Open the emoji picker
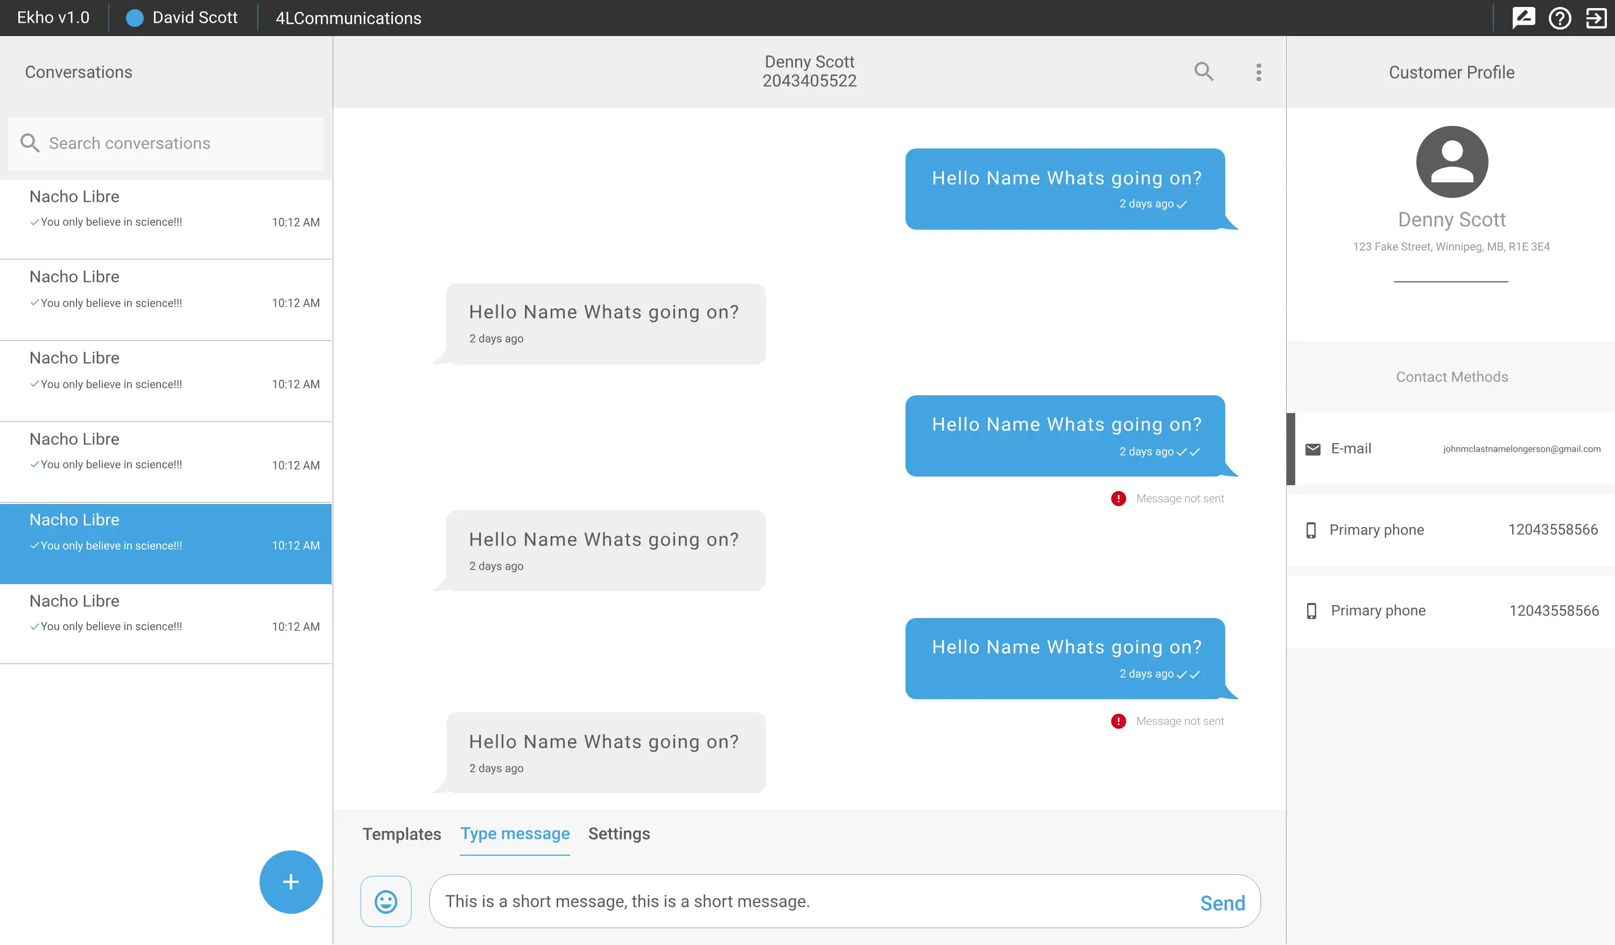Image resolution: width=1615 pixels, height=945 pixels. click(386, 901)
